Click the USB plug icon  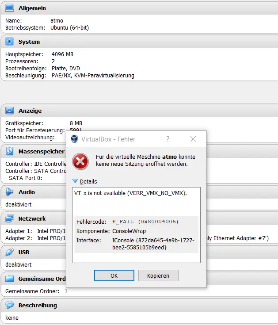(x=10, y=252)
